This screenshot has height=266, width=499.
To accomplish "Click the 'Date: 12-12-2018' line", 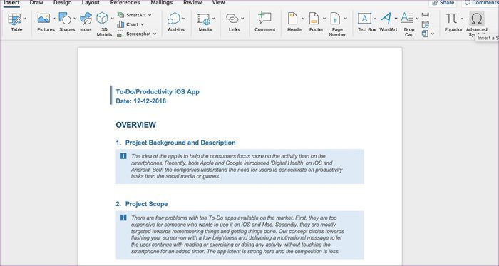I will 140,101.
